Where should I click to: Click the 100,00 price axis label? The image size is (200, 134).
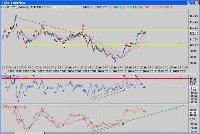[x=194, y=45]
